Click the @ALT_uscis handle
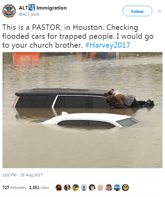Screen dimensions: 165x197 tap(29, 14)
